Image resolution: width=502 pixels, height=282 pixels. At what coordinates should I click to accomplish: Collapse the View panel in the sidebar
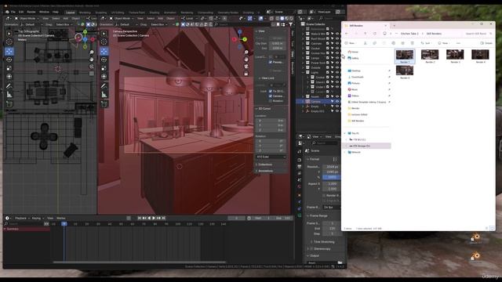coord(256,31)
